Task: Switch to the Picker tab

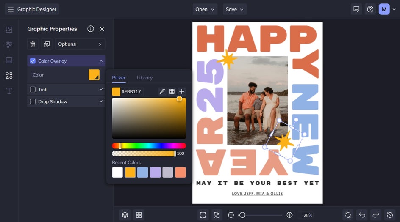Action: click(x=119, y=78)
